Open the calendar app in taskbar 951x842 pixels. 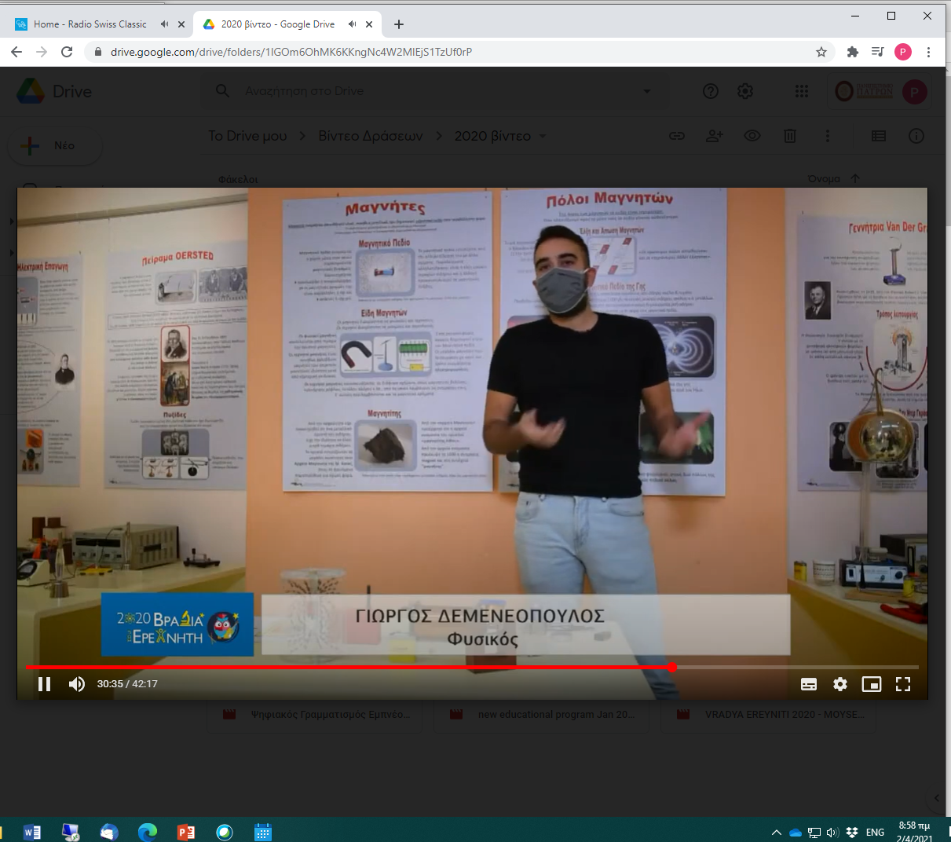pos(263,831)
